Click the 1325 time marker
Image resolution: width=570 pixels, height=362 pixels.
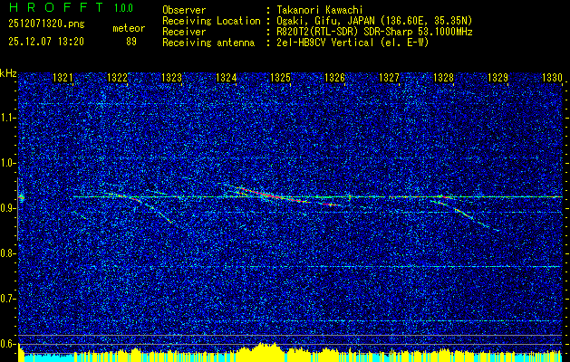click(281, 77)
